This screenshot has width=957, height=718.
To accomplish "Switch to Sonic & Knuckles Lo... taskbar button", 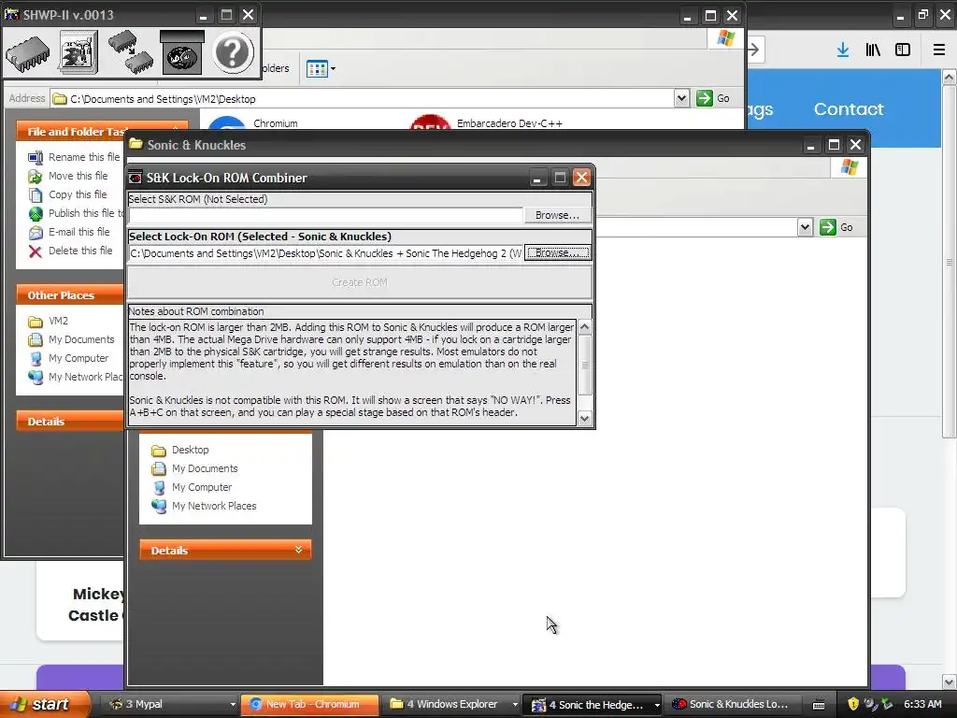I will click(733, 704).
